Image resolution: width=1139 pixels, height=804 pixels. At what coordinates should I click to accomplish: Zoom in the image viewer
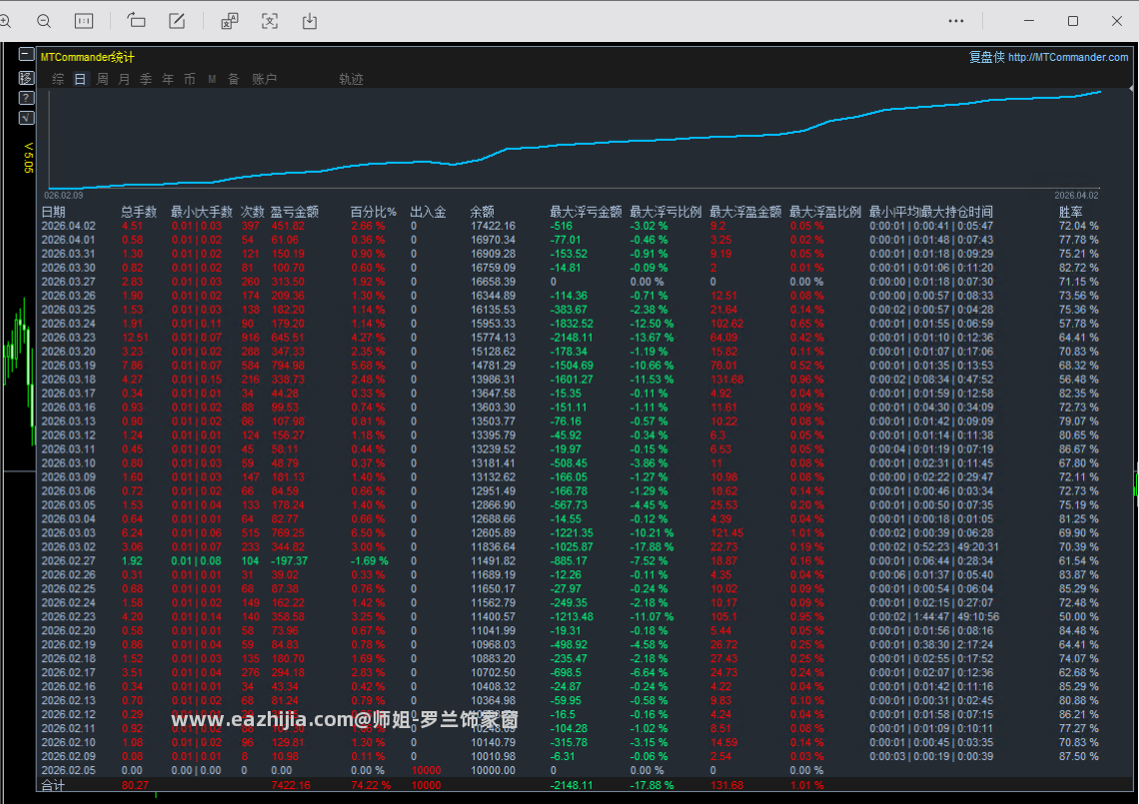4,21
